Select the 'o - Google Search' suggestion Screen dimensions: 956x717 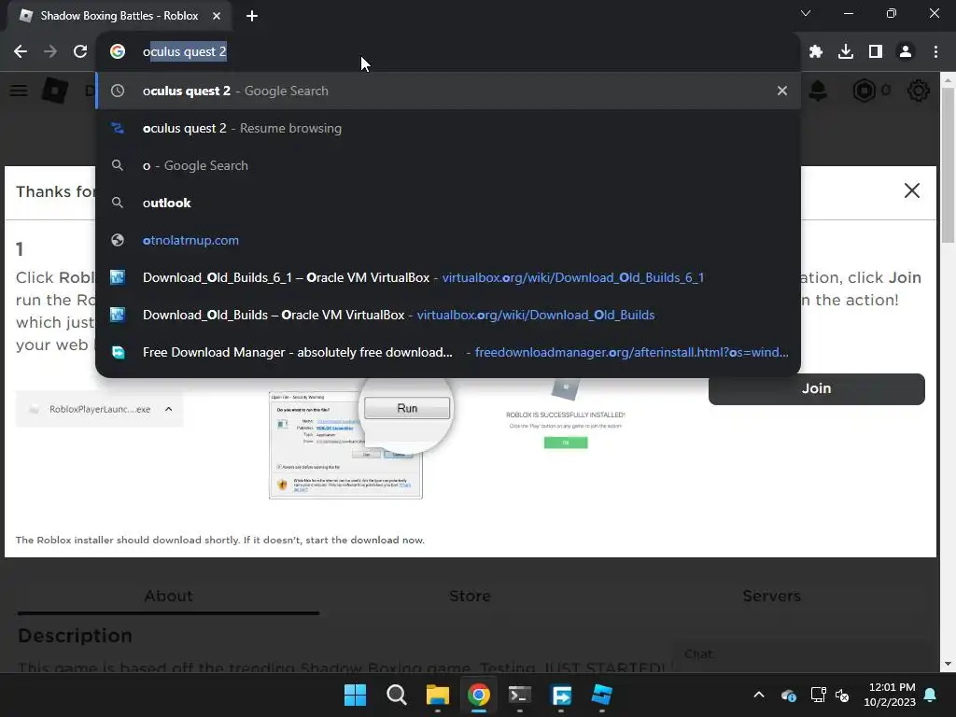[x=448, y=165]
